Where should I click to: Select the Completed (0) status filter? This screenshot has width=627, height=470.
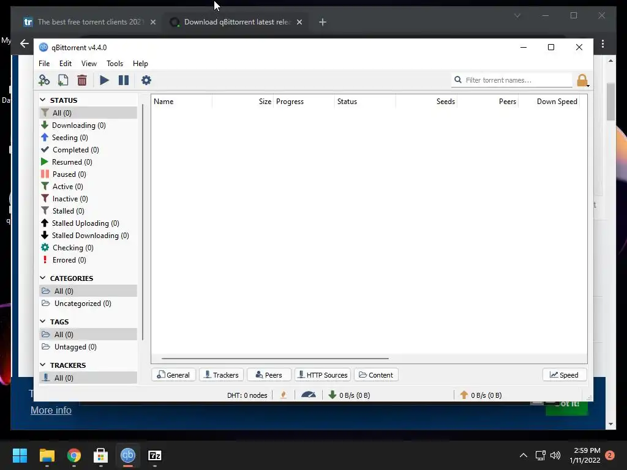[x=88, y=150]
